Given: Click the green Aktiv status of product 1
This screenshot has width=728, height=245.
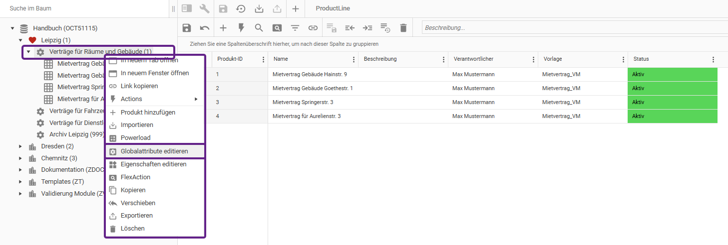Looking at the screenshot, I should [x=672, y=74].
